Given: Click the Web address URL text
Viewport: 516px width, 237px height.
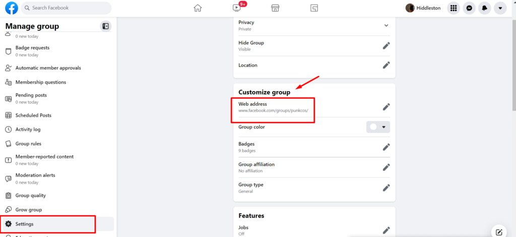Looking at the screenshot, I should (273, 110).
